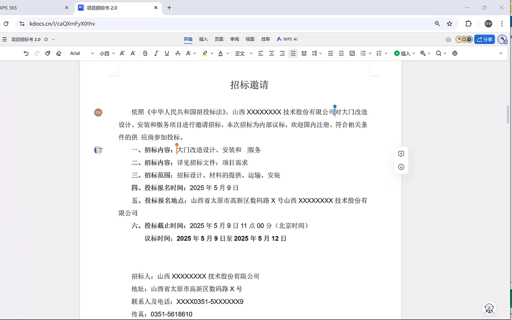512x320 pixels.
Task: Switch to the 插入 ribbon tab
Action: [203, 39]
